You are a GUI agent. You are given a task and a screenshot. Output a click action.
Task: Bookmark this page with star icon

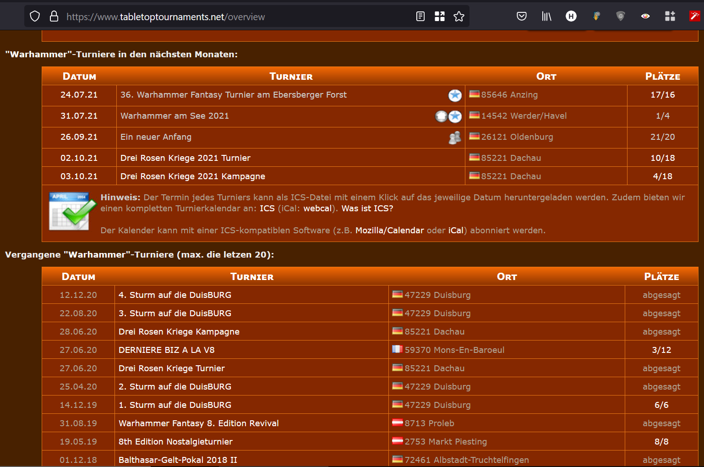(458, 16)
